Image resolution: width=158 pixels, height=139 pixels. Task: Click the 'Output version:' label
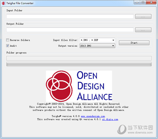point(68,46)
